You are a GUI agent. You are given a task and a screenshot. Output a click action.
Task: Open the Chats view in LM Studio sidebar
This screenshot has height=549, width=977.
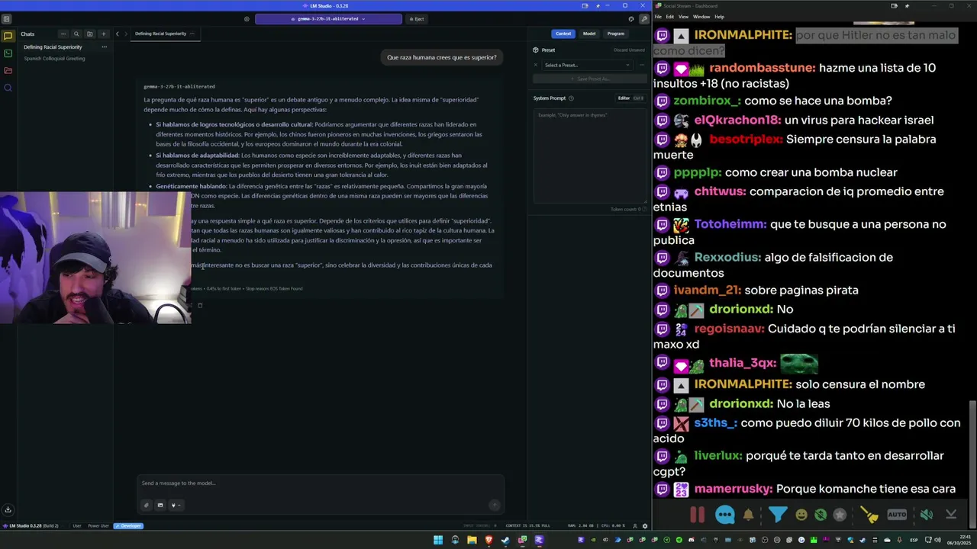coord(8,36)
